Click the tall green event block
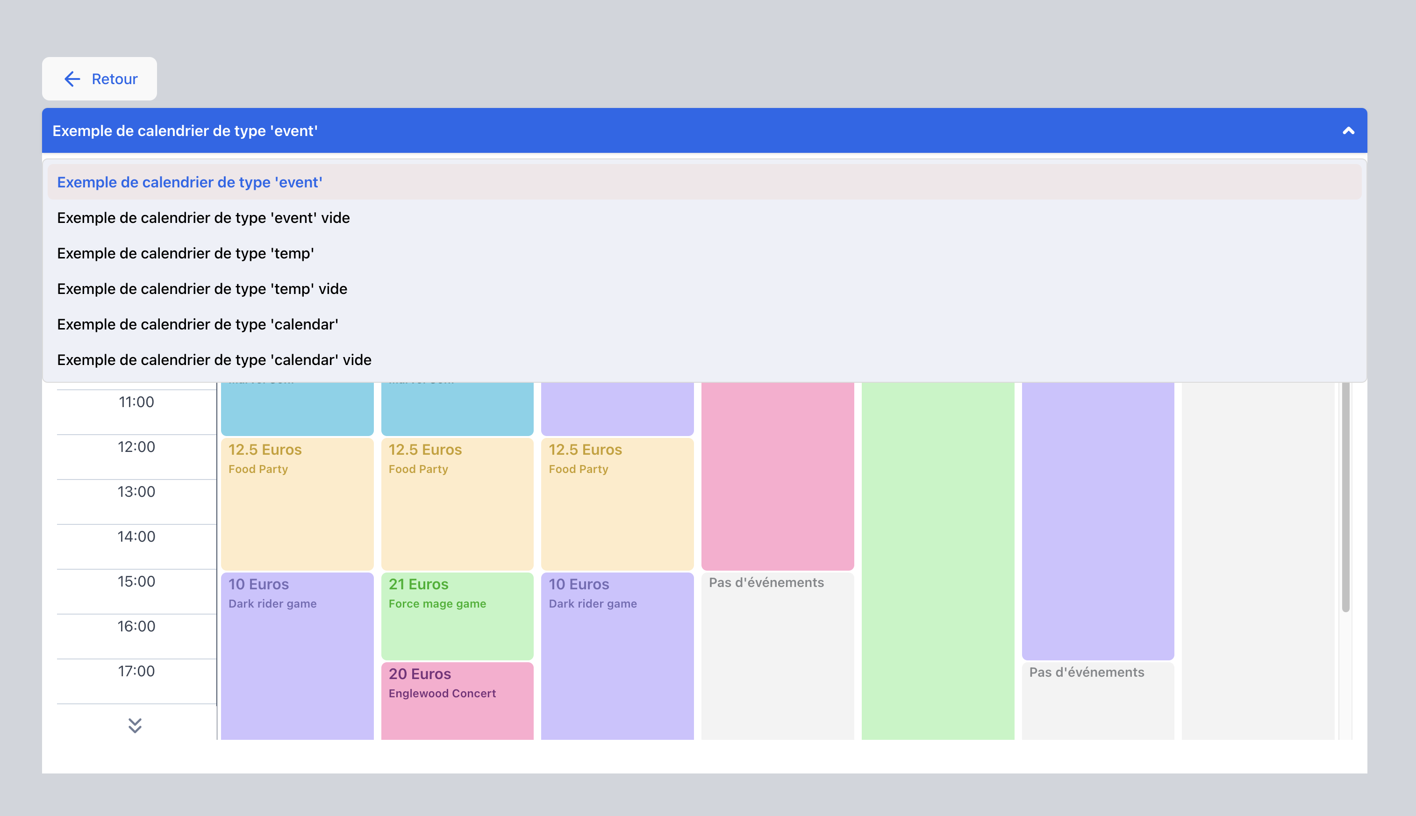Screen dimensions: 1416x816 [937, 560]
